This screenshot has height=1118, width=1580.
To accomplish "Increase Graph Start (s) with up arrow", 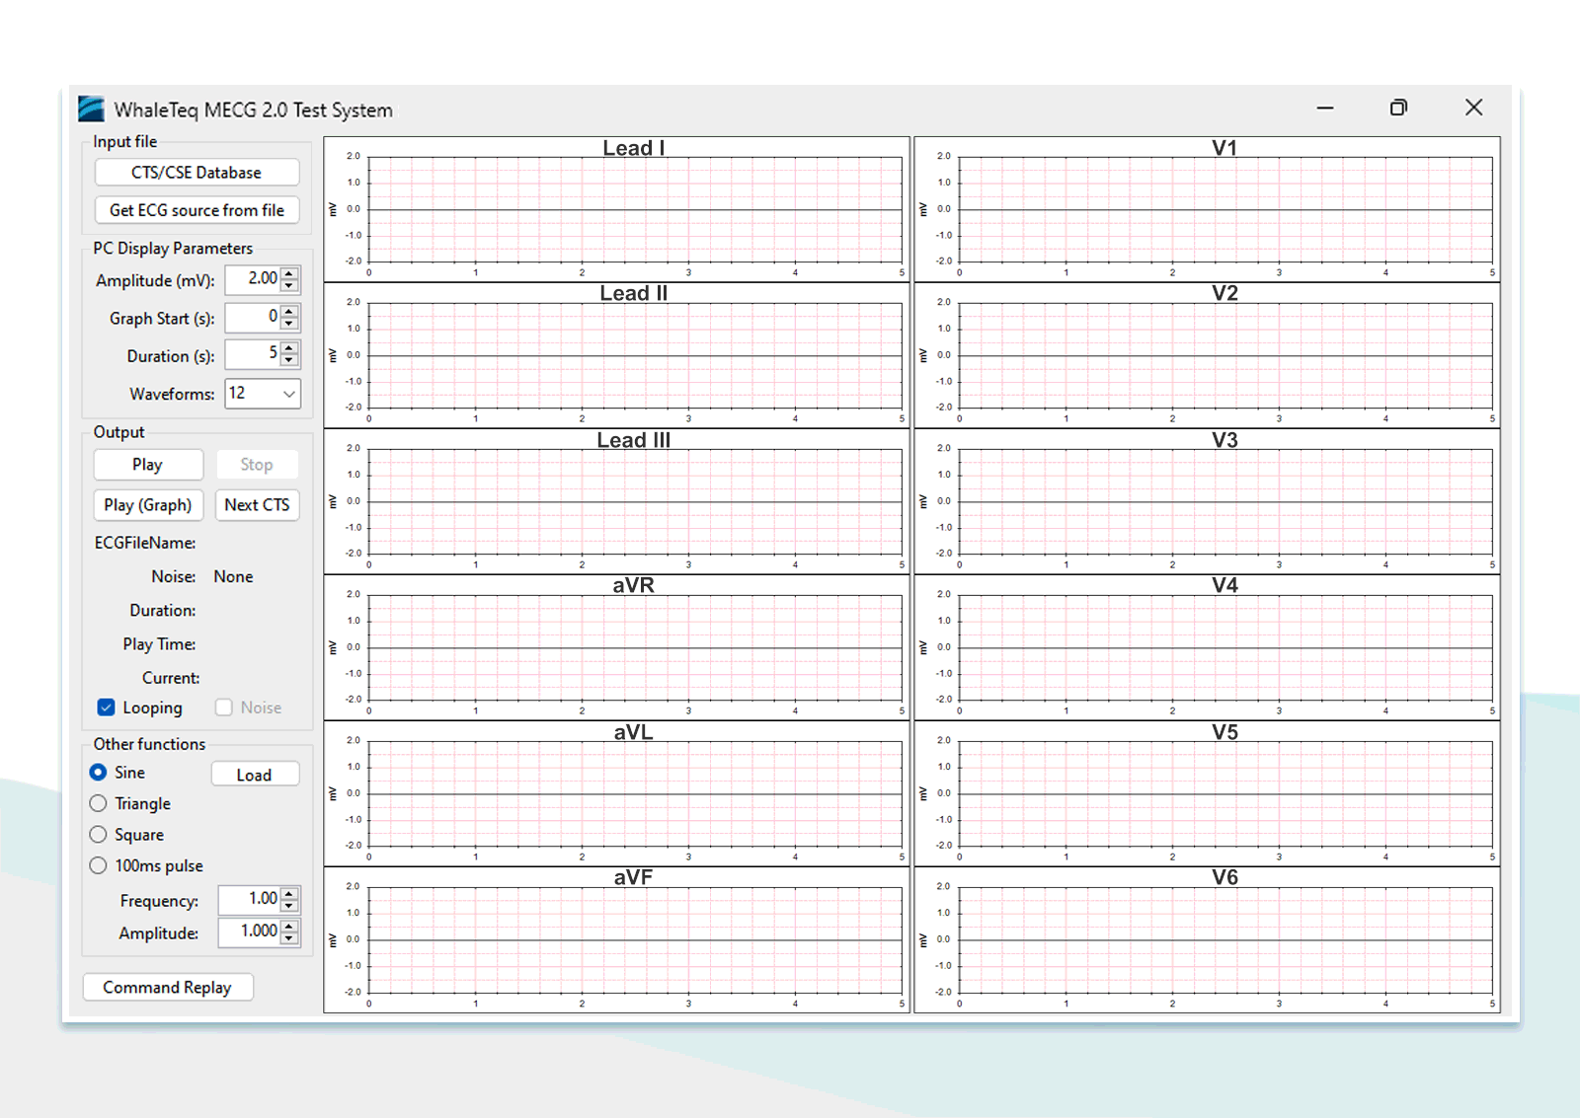I will click(x=289, y=311).
